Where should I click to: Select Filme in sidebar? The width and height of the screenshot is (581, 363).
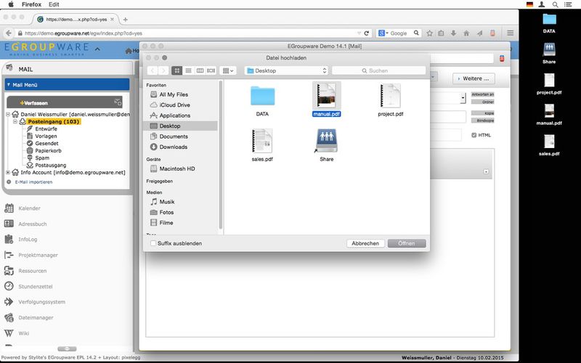point(166,223)
